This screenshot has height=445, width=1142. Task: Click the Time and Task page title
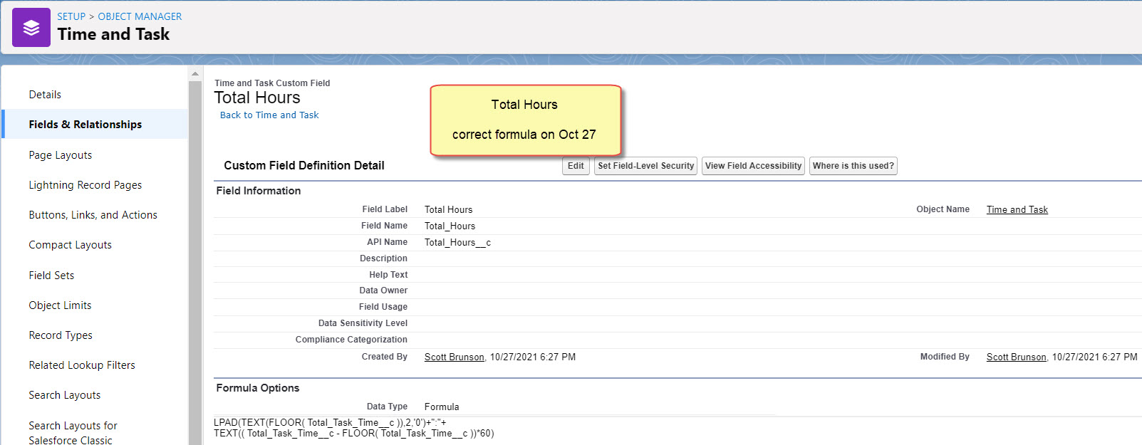[x=113, y=34]
